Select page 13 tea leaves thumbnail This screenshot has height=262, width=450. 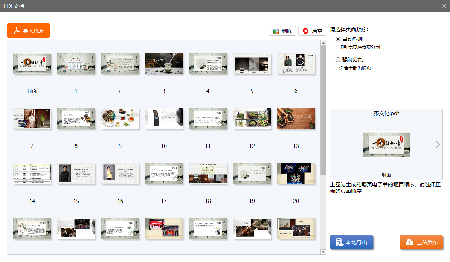pos(296,119)
